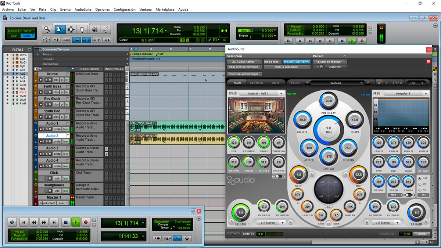This screenshot has height=248, width=441.
Task: Click record in the floating transport window
Action: (86, 222)
